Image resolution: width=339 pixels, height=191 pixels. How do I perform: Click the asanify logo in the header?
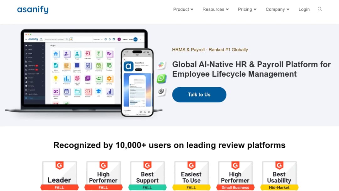point(33,10)
